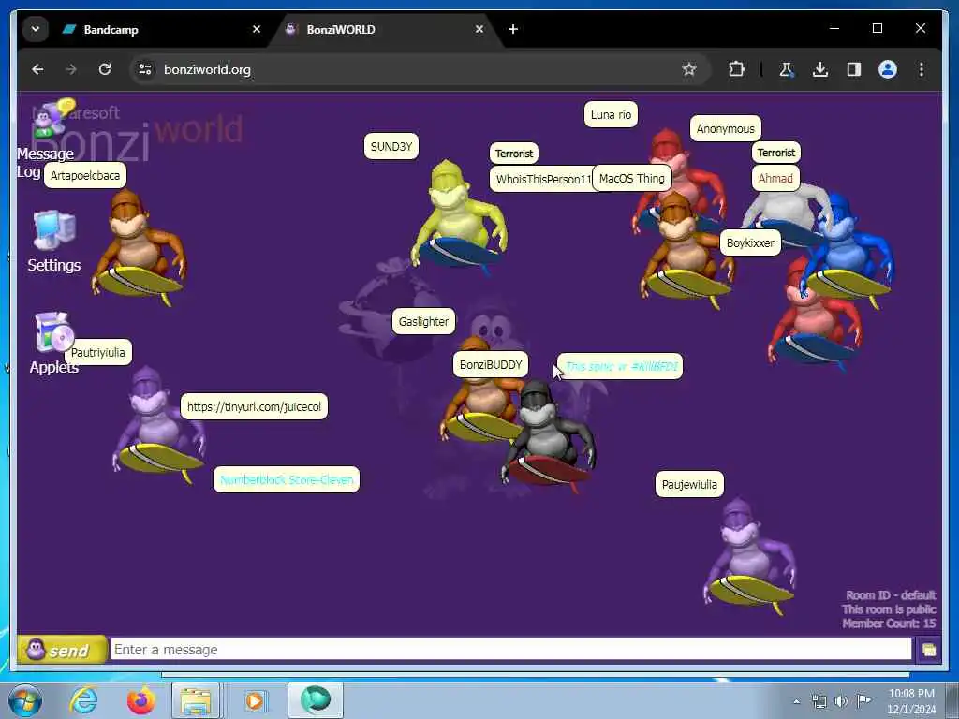The width and height of the screenshot is (959, 719).
Task: Click the BonziBUDDY name tag
Action: [491, 364]
